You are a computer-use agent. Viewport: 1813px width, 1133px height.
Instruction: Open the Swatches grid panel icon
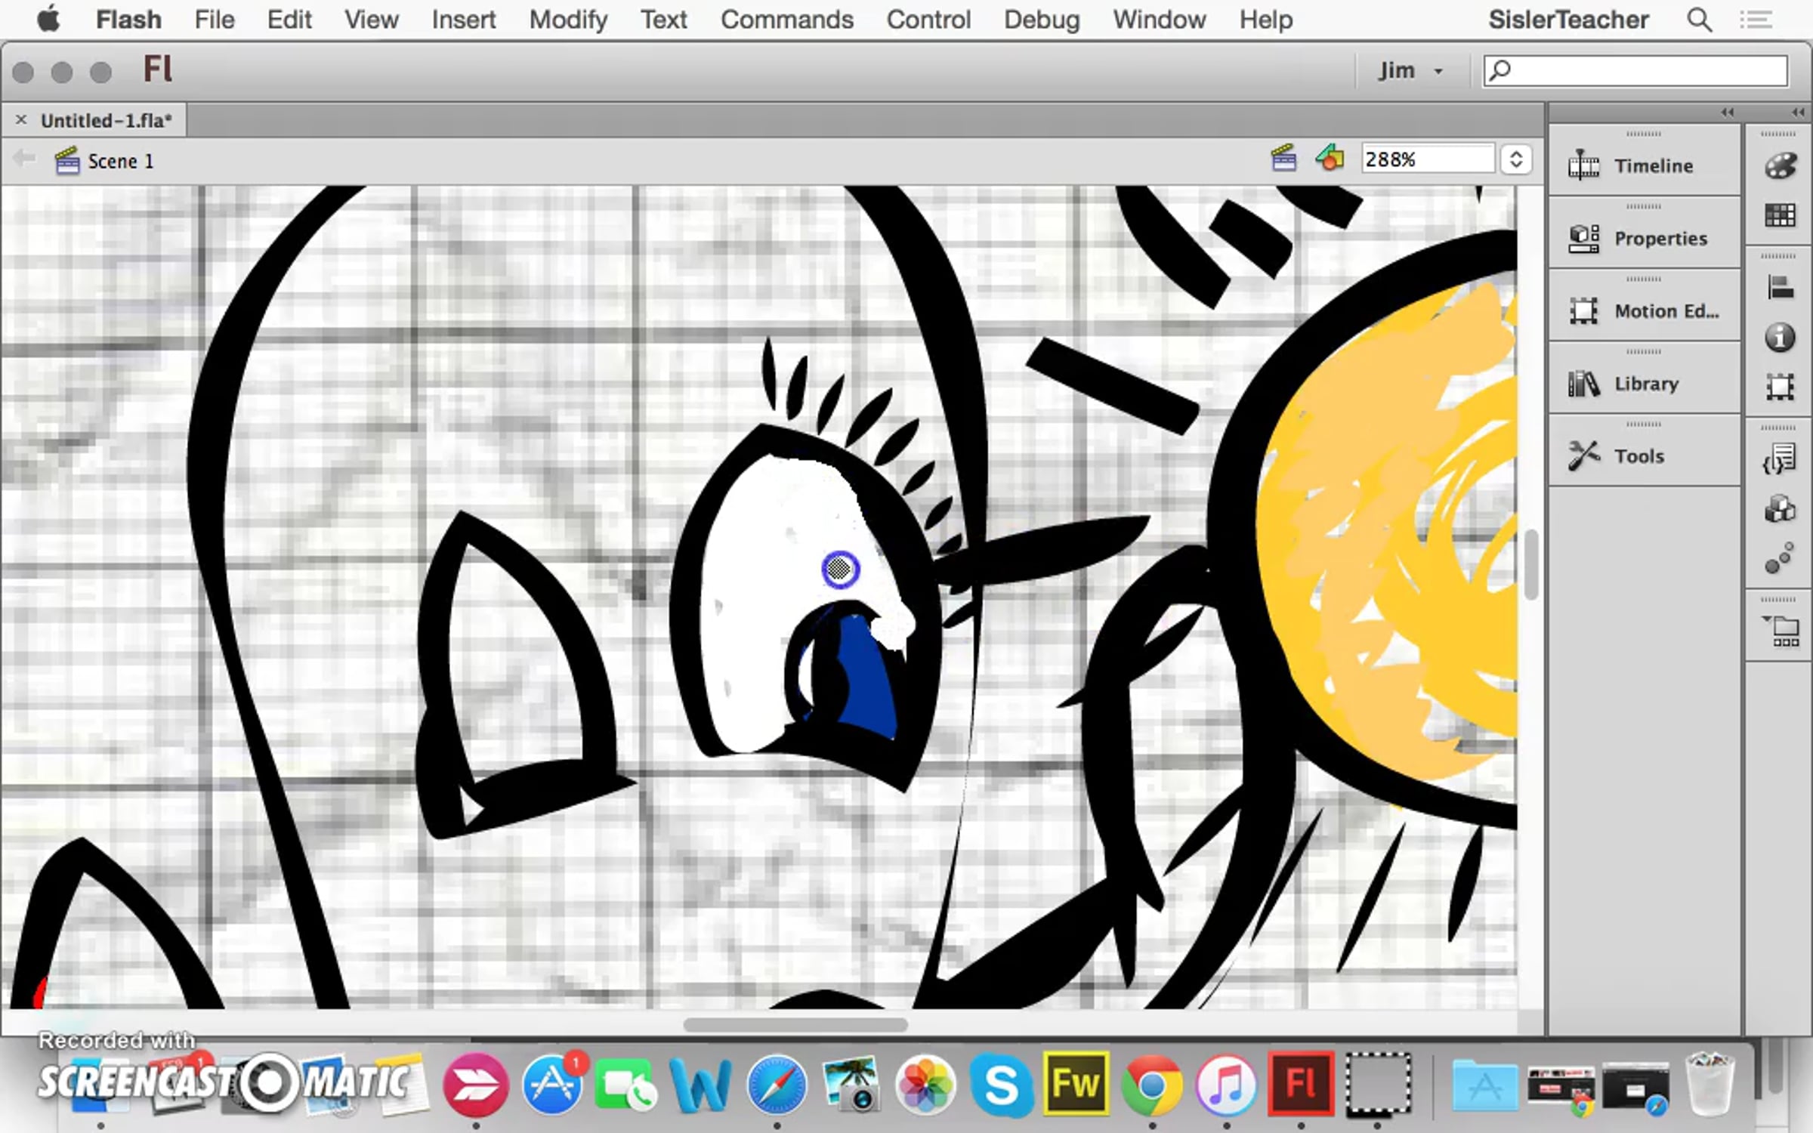click(1780, 216)
